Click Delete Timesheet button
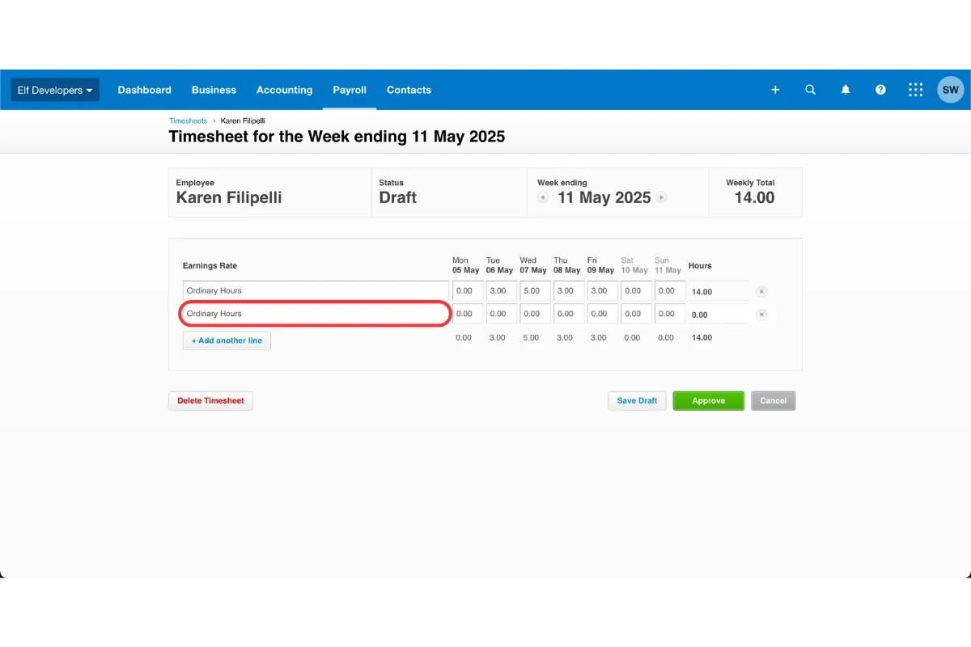This screenshot has height=647, width=971. tap(210, 400)
